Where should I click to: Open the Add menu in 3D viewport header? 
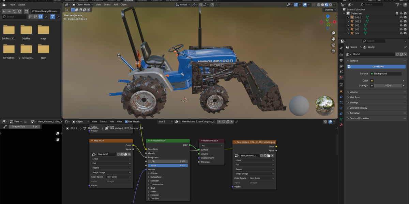pos(116,5)
